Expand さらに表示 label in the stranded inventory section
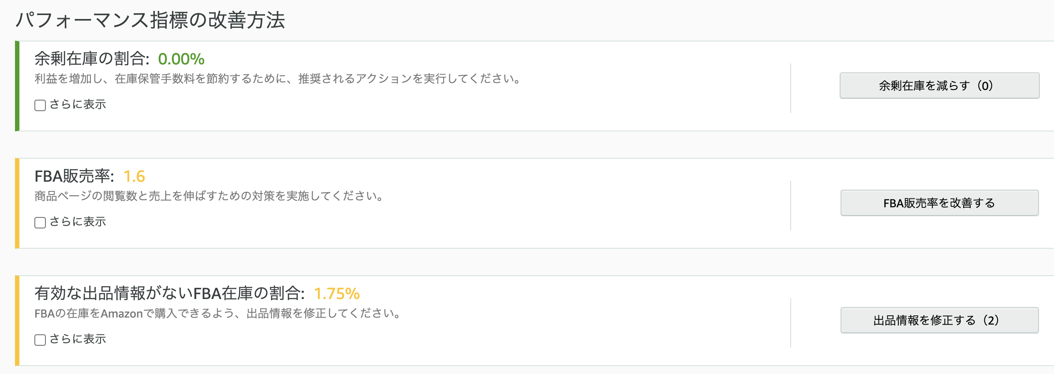 click(x=78, y=339)
